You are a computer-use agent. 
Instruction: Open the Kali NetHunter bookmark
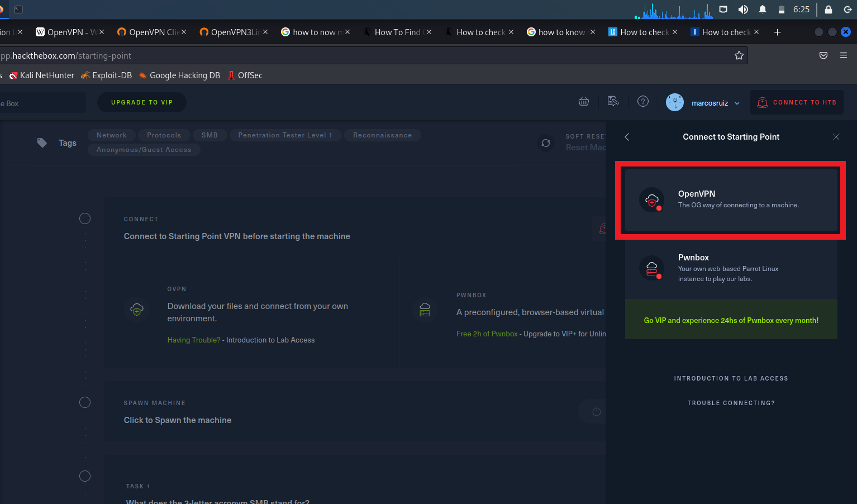point(41,75)
